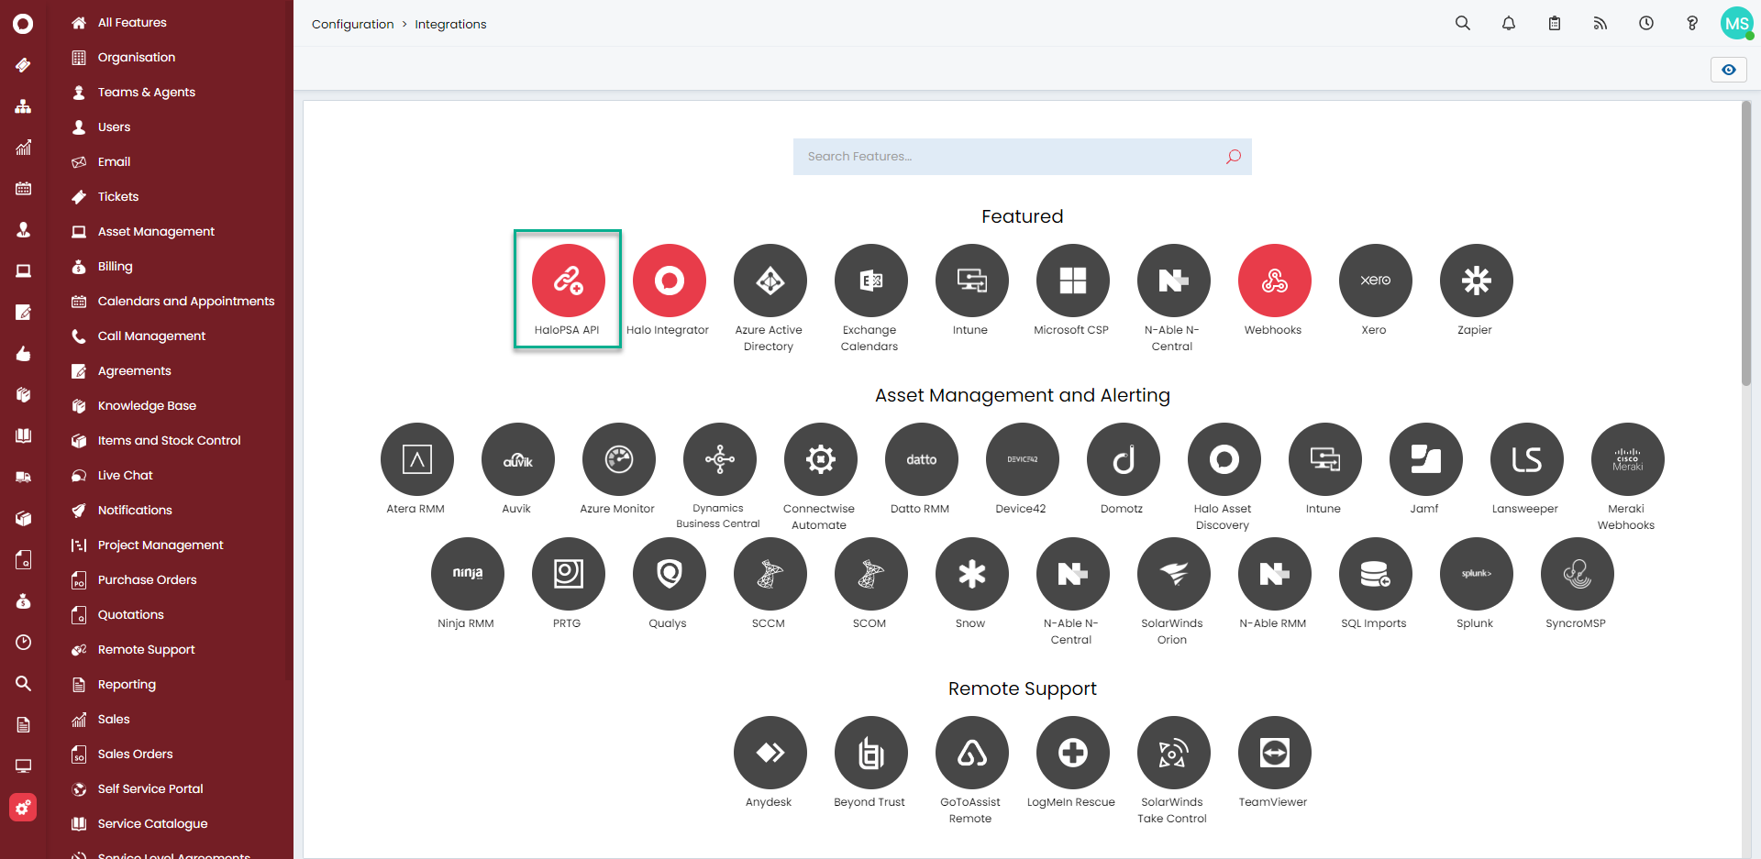Open the Qualys integration
1761x859 pixels.
tap(669, 574)
